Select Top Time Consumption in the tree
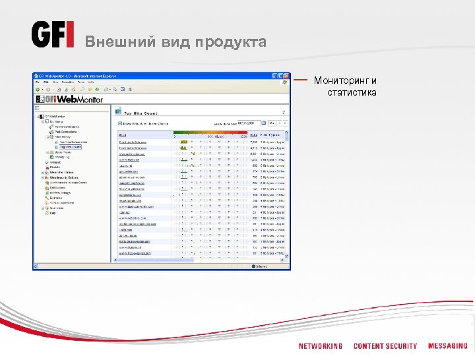Viewport: 475px width, 356px height. [73, 142]
